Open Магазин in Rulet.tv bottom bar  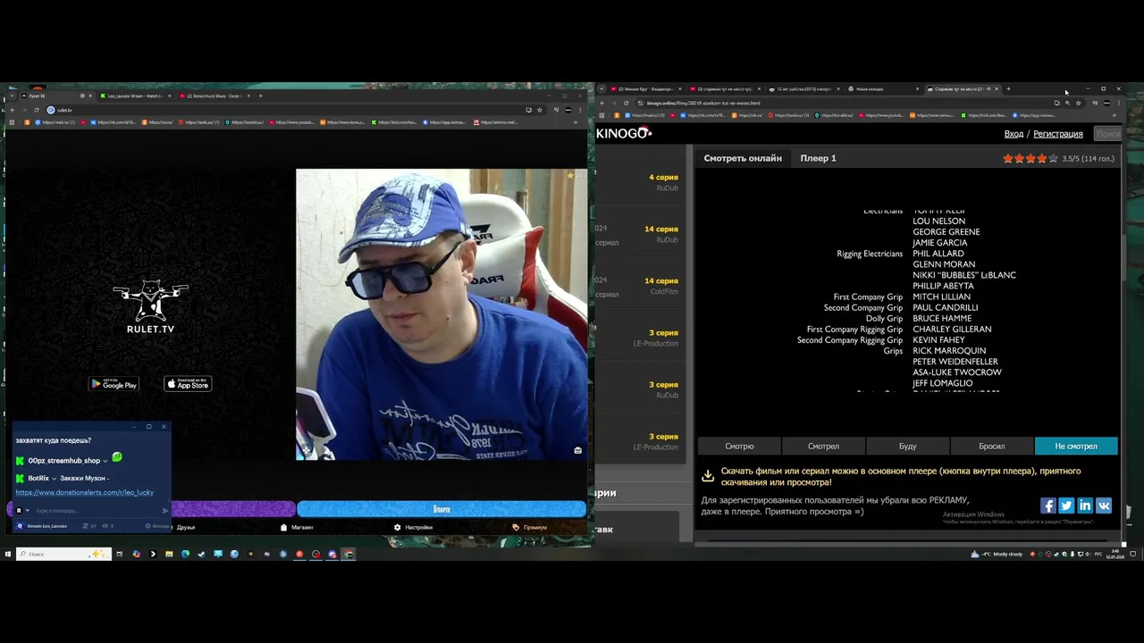point(297,527)
